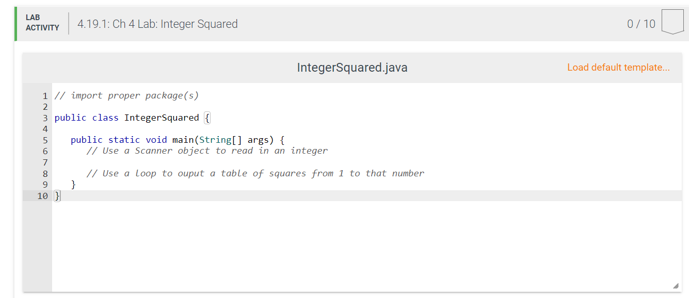The height and width of the screenshot is (298, 689).
Task: Open the Load default template link
Action: click(x=618, y=68)
